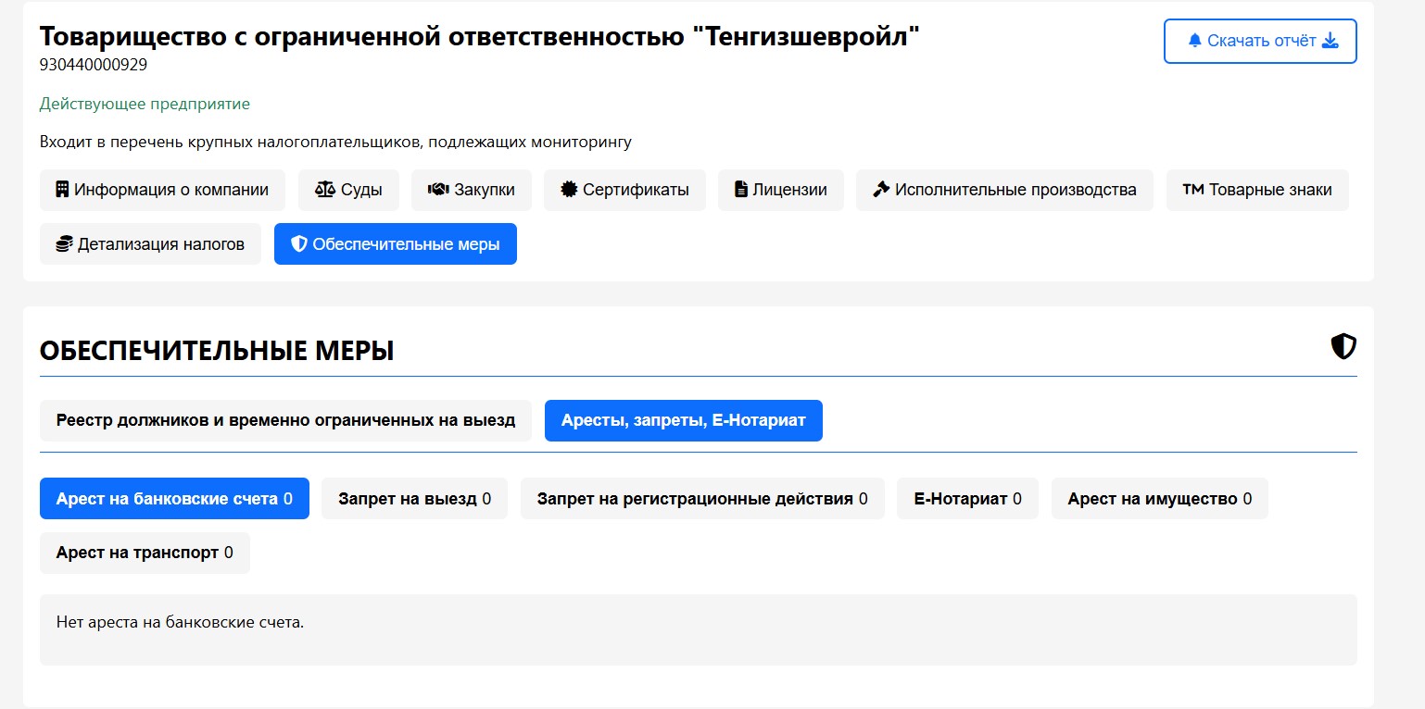Open Реестр должников и временно ограниченных tab

pyautogui.click(x=285, y=420)
